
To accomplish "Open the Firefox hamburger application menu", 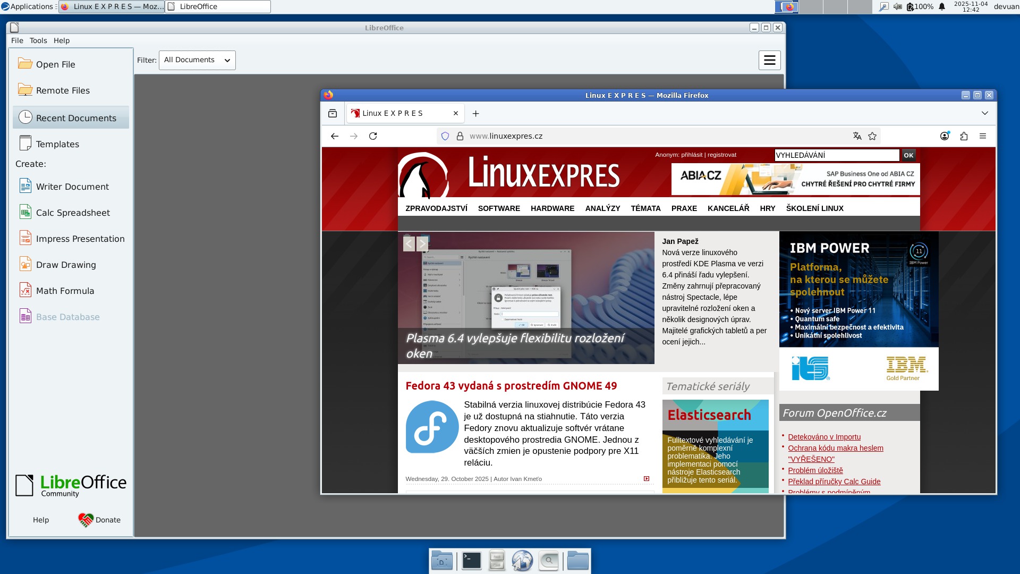I will (x=983, y=136).
